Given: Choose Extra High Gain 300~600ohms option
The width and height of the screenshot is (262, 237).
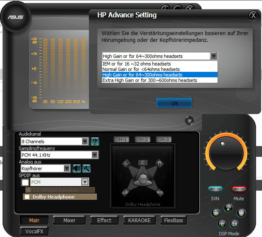Looking at the screenshot, I should 160,80.
